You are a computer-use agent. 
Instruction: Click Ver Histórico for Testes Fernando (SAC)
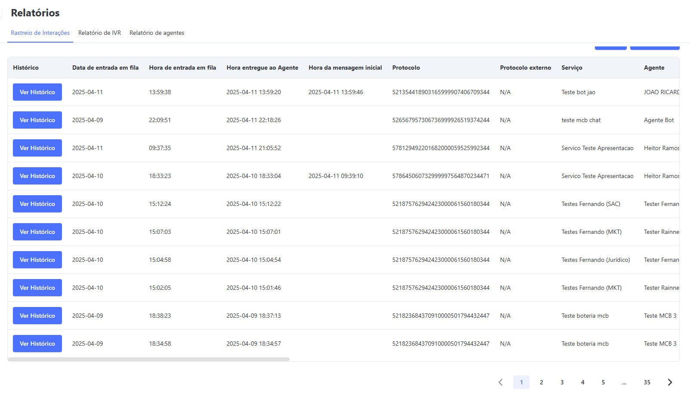(x=37, y=204)
